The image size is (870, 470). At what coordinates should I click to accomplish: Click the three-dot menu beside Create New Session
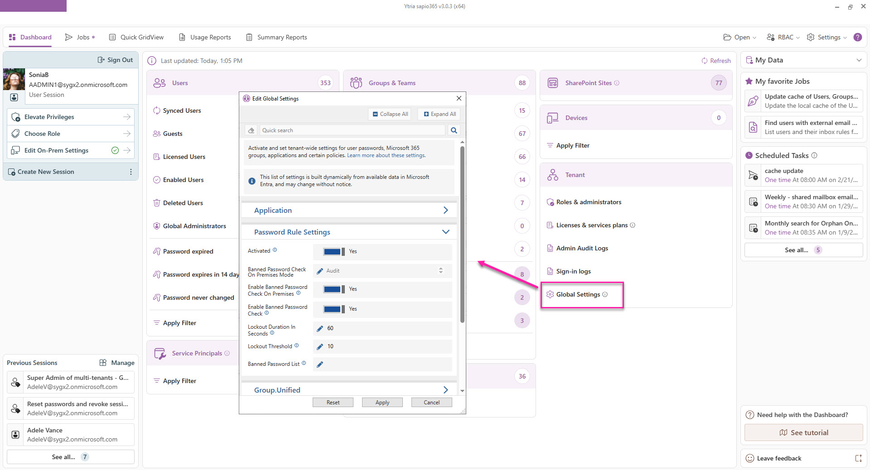click(130, 172)
